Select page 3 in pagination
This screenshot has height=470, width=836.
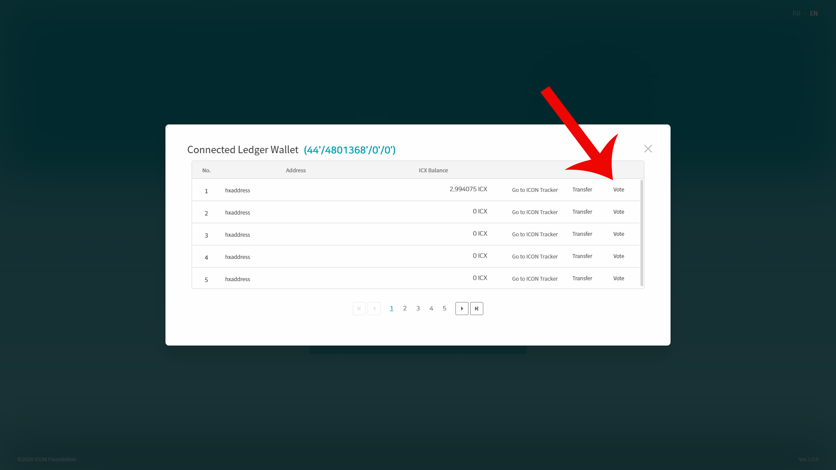click(418, 309)
